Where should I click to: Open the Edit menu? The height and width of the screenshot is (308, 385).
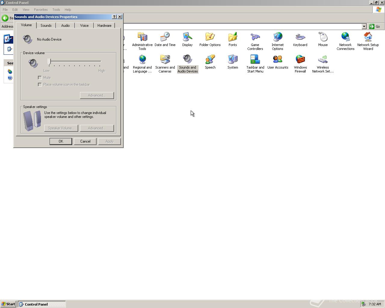(x=15, y=10)
